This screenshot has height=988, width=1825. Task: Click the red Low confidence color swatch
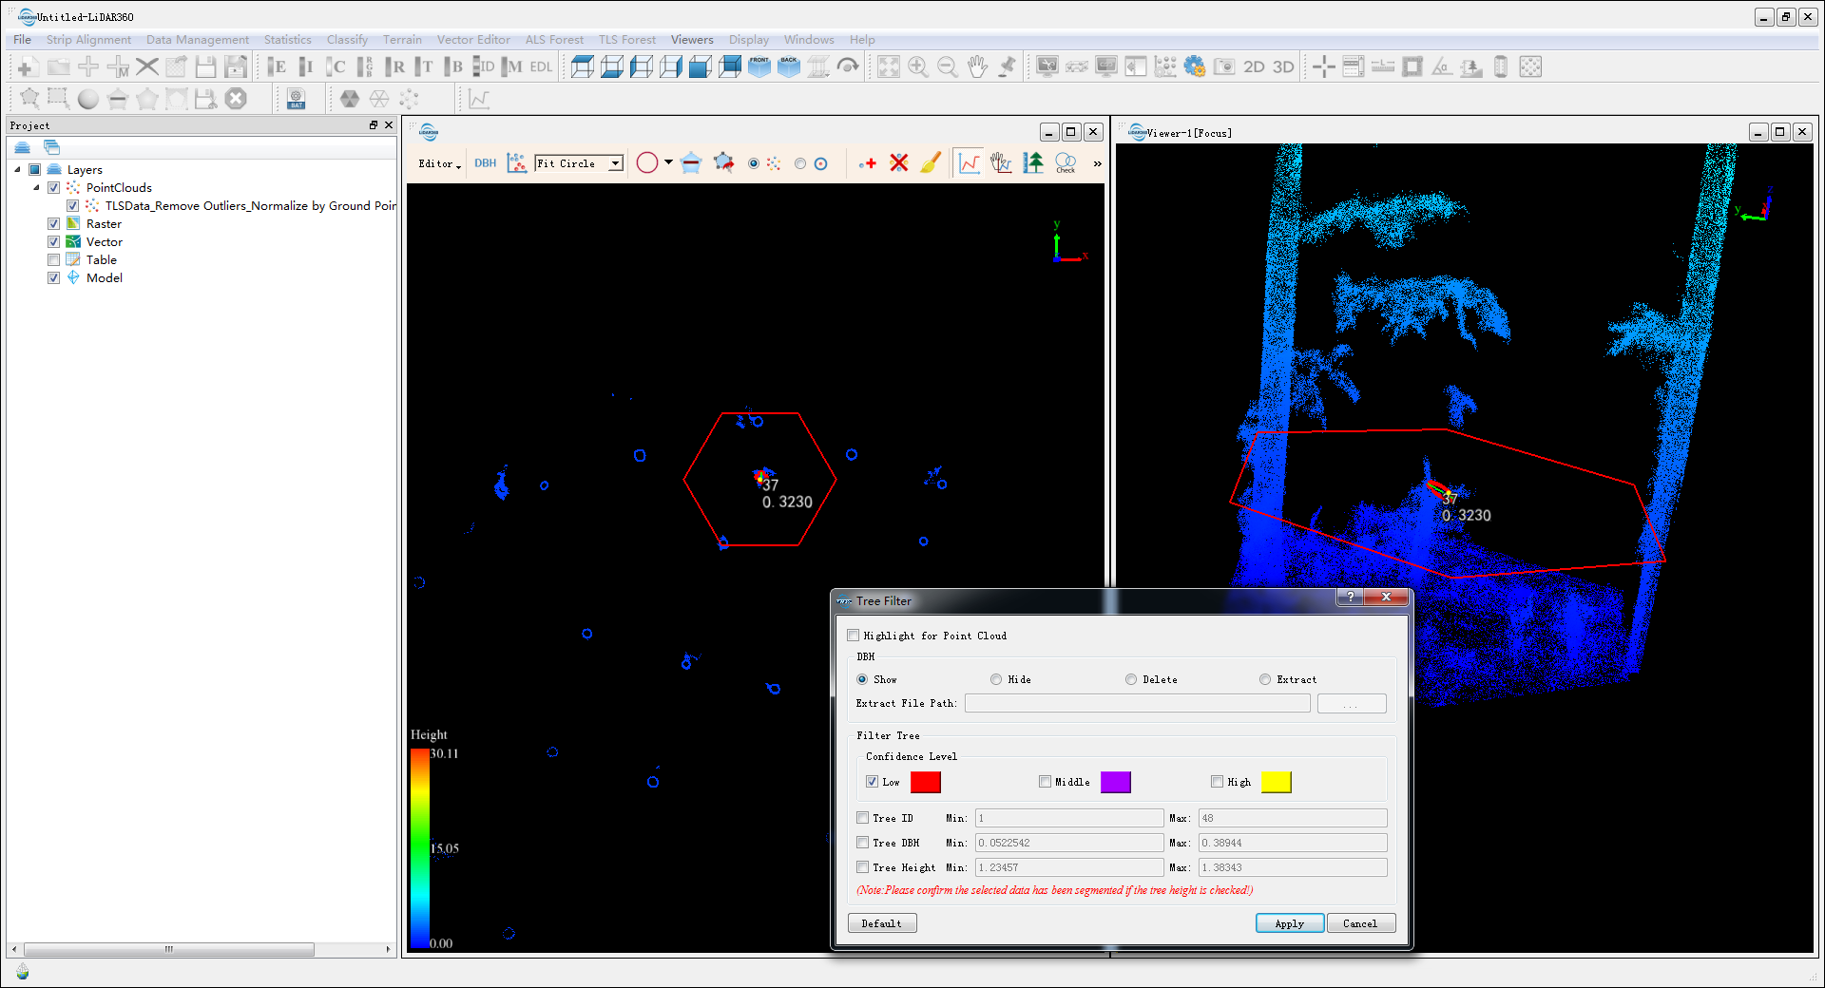tap(925, 782)
